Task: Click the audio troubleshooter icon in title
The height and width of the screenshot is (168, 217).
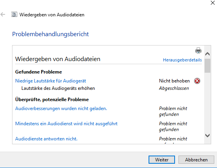Action: [x=14, y=14]
